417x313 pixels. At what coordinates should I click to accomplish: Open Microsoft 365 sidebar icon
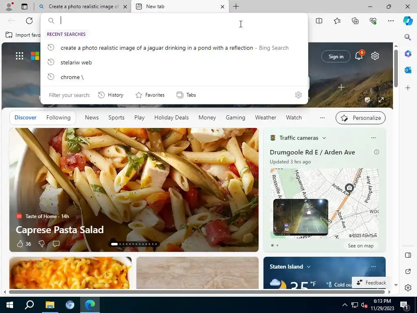pyautogui.click(x=408, y=53)
